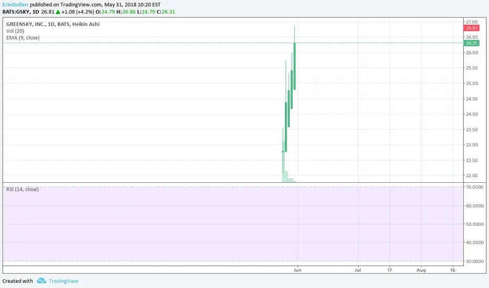Click the 'Created with' footer text

click(x=17, y=281)
